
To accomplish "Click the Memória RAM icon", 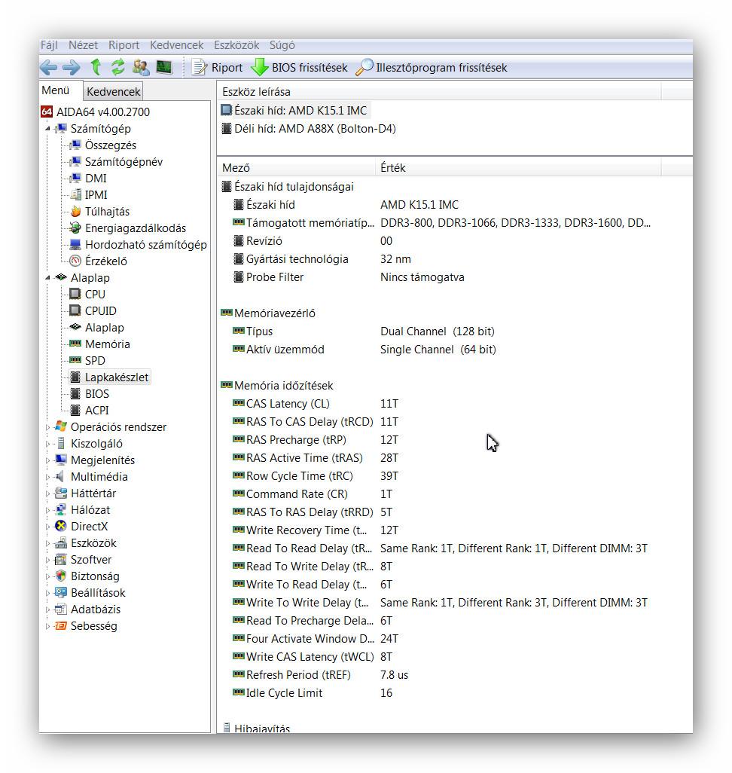I will point(75,344).
